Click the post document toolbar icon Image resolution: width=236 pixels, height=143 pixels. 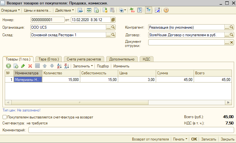coord(105,10)
